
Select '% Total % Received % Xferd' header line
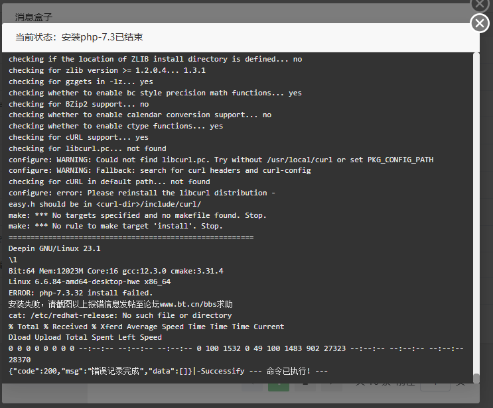(147, 327)
